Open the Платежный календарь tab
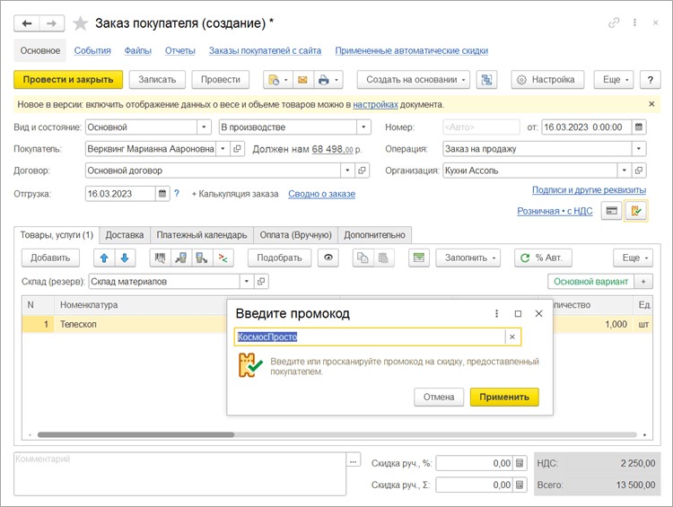This screenshot has height=507, width=673. [201, 235]
